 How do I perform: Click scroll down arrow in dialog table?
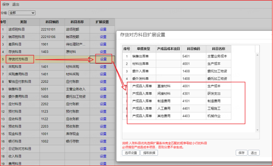click(x=257, y=130)
